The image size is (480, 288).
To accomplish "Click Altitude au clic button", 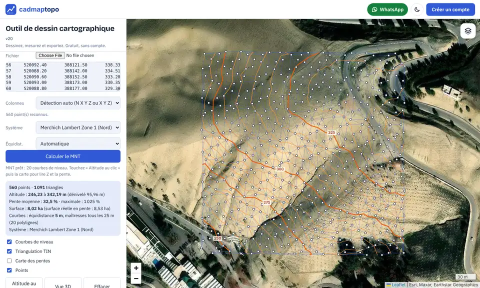I will click(x=24, y=283).
